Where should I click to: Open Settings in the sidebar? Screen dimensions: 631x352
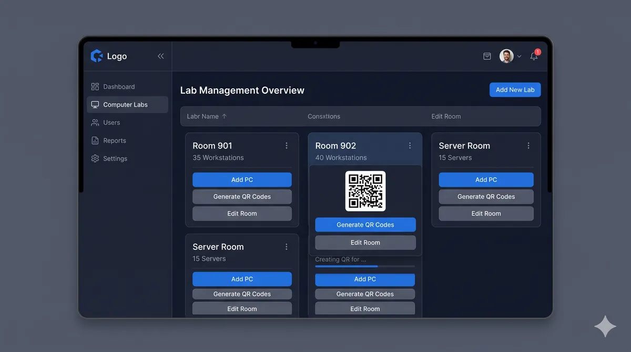pos(127,158)
